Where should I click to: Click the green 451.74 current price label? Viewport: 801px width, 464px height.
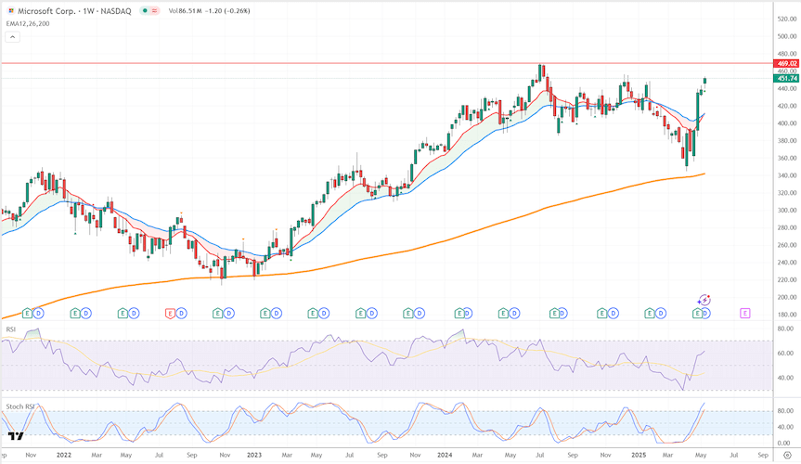[x=787, y=79]
